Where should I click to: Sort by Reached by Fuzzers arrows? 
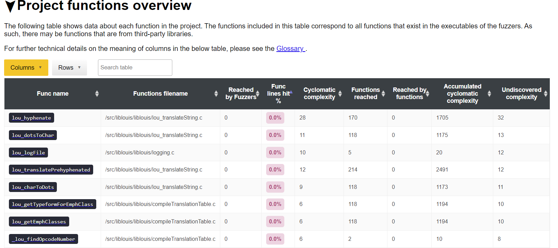[258, 94]
